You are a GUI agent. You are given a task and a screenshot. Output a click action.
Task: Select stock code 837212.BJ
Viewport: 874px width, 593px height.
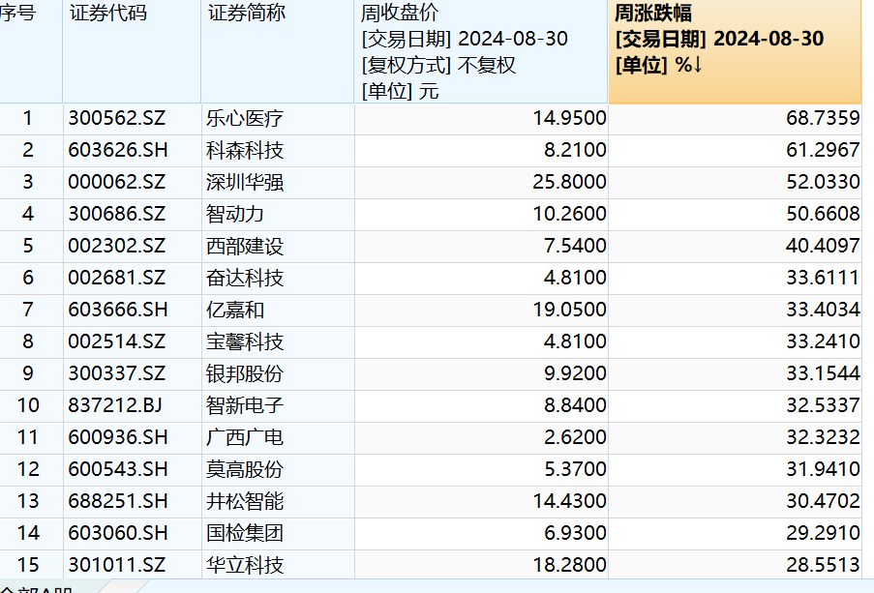pos(115,405)
